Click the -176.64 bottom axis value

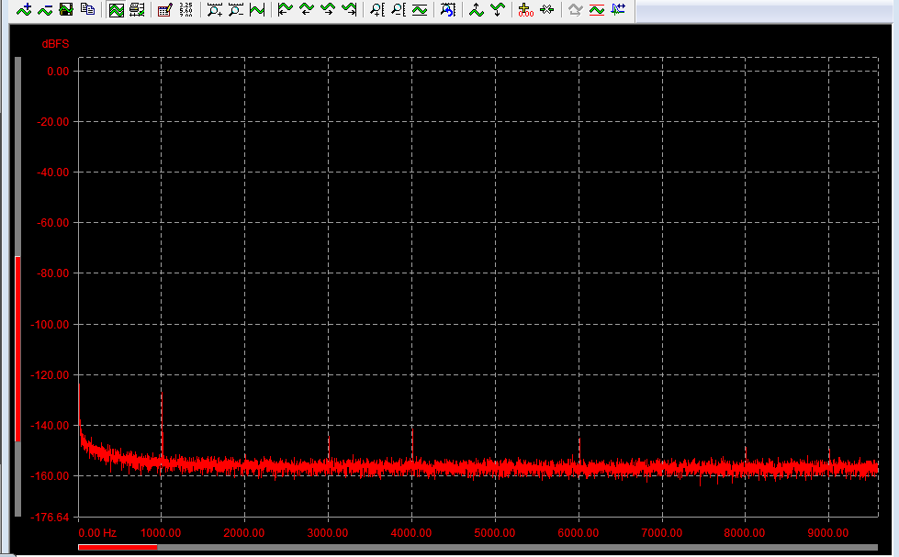50,518
